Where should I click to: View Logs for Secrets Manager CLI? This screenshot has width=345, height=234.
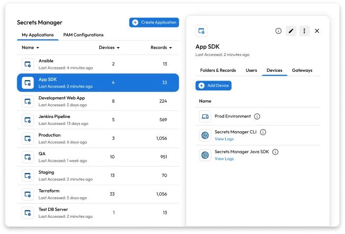224,139
